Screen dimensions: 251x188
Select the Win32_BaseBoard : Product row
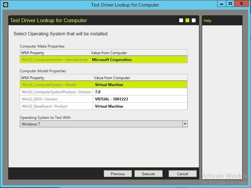pos(104,106)
